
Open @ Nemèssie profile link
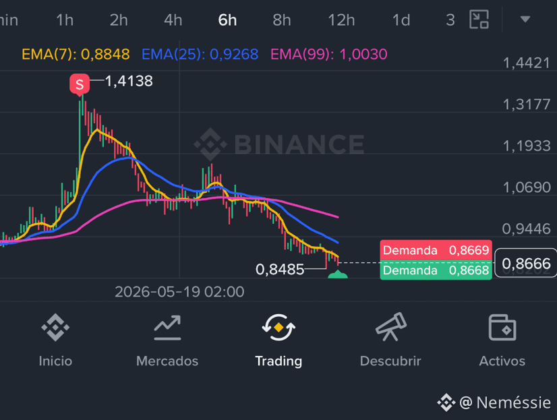click(x=505, y=402)
